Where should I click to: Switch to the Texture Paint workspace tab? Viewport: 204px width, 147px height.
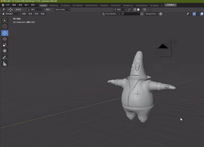(91, 5)
